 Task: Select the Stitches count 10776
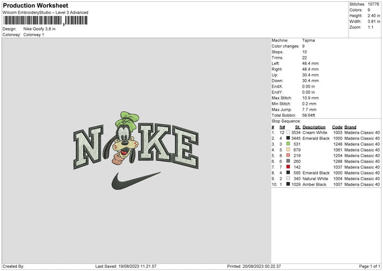click(x=373, y=4)
